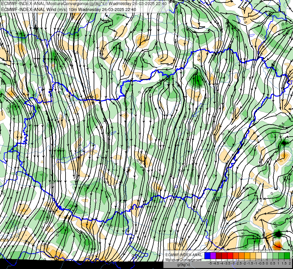Click the '-1.5' legend scale label

pyautogui.click(x=250, y=263)
